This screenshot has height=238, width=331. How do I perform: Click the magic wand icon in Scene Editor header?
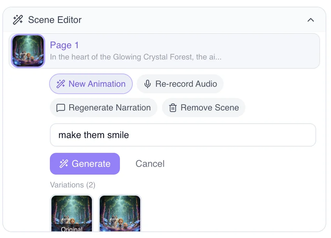tap(17, 19)
